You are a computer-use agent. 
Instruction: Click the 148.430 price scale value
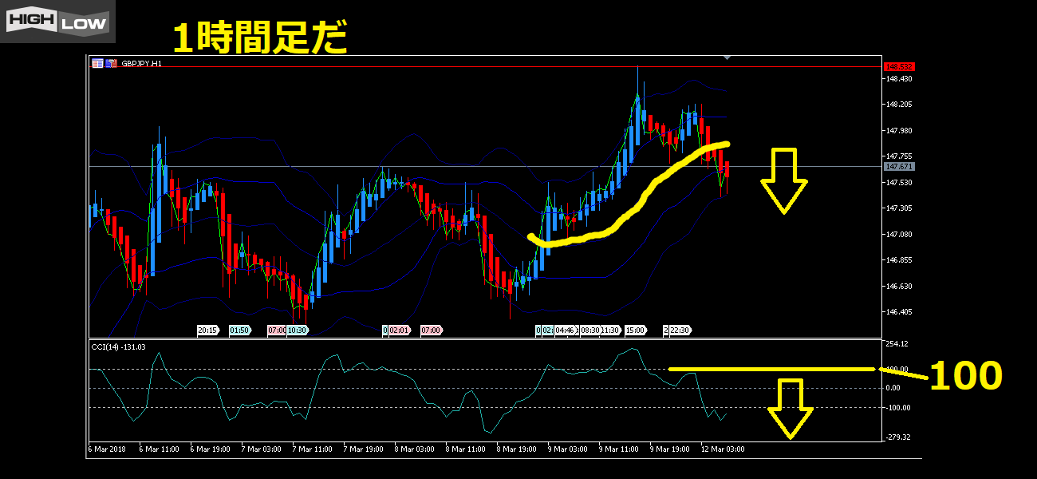point(898,78)
